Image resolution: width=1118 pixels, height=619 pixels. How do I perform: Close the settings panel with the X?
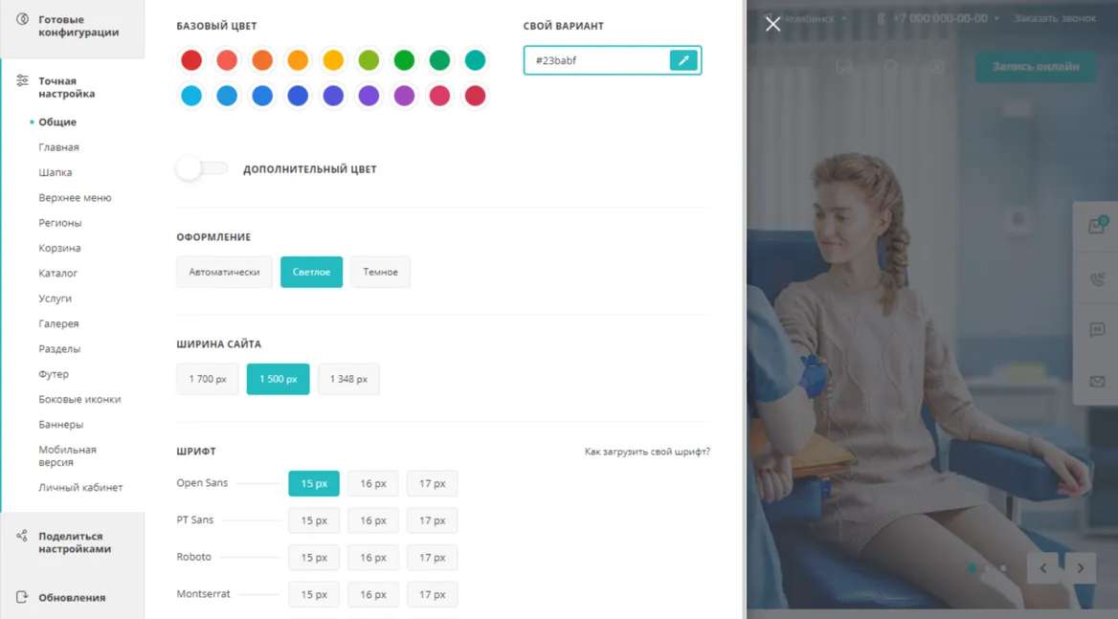tap(772, 24)
